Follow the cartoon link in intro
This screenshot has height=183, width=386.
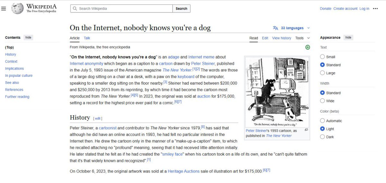[165, 64]
